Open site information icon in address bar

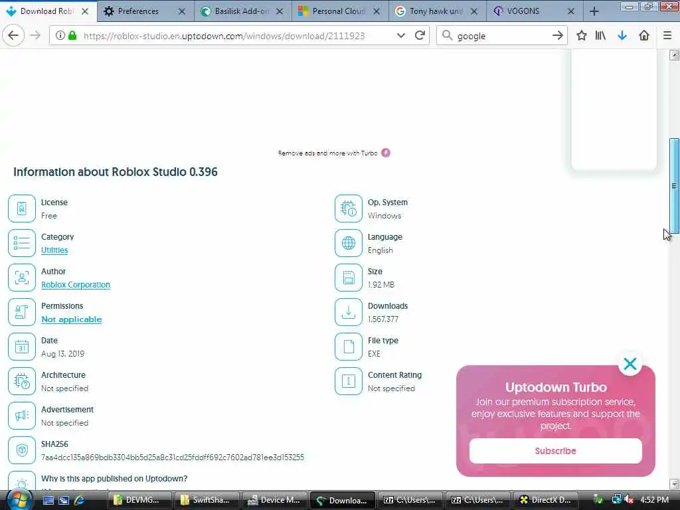tap(60, 36)
